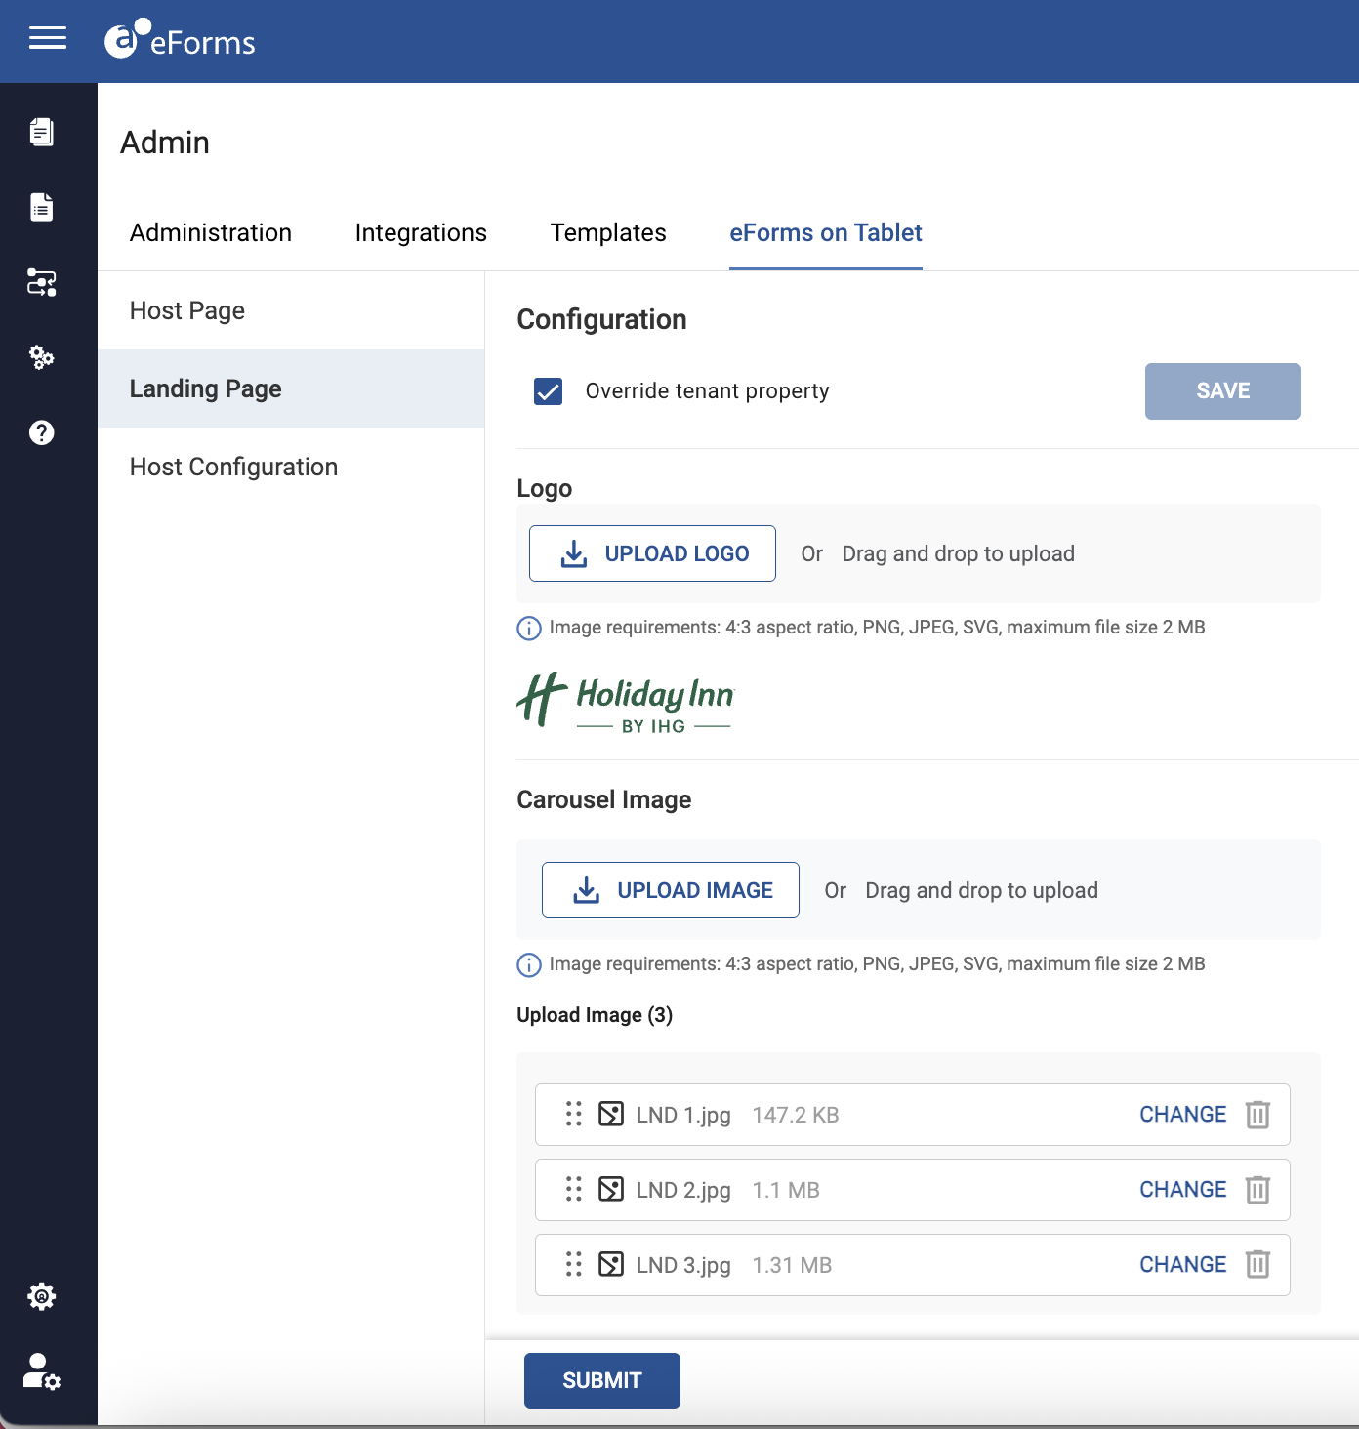Click the logo drag and drop area text
Screen dimensions: 1359x1429
[x=959, y=553]
